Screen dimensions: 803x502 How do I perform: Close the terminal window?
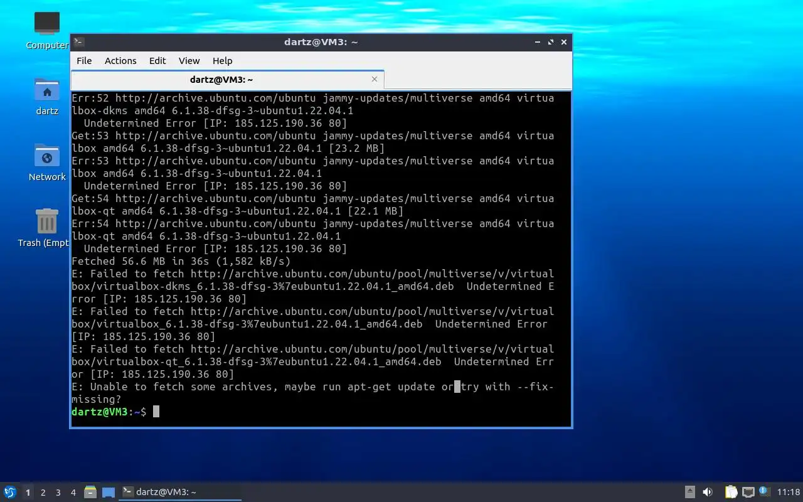564,42
